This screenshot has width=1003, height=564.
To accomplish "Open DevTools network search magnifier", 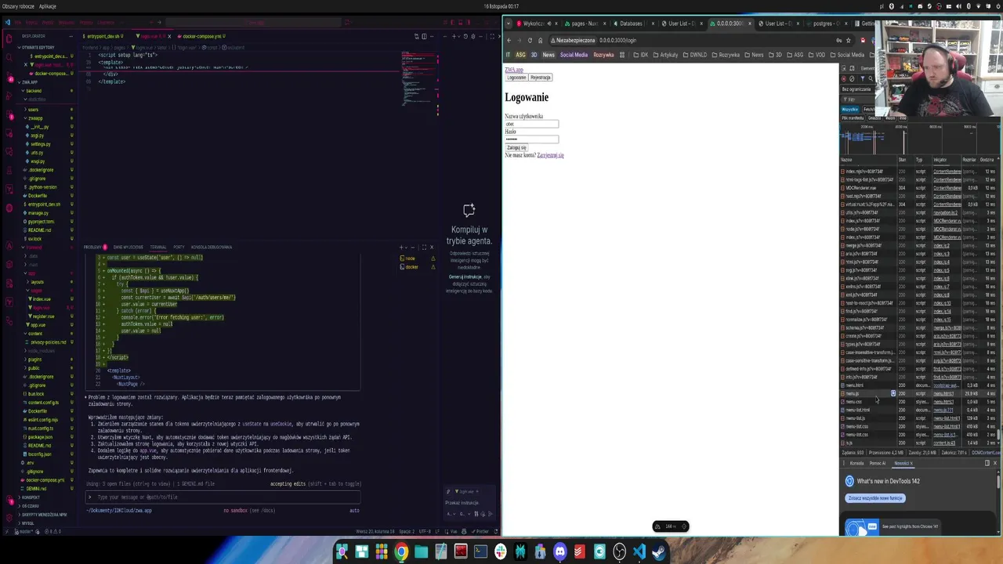I will 871,78.
